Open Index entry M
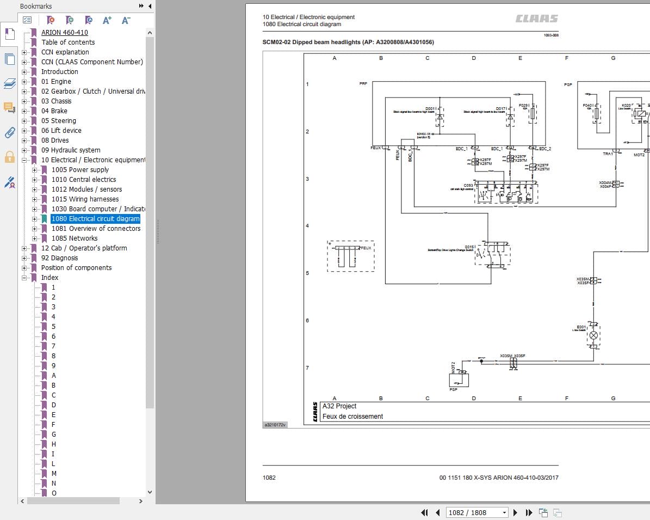The width and height of the screenshot is (650, 520). [54, 474]
